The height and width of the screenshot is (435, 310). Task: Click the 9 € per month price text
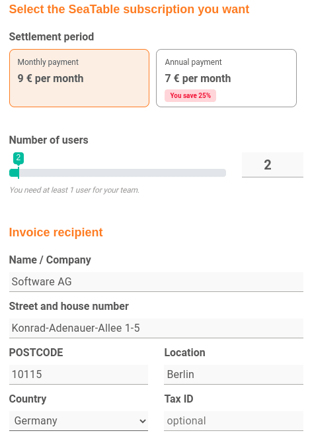(x=50, y=79)
